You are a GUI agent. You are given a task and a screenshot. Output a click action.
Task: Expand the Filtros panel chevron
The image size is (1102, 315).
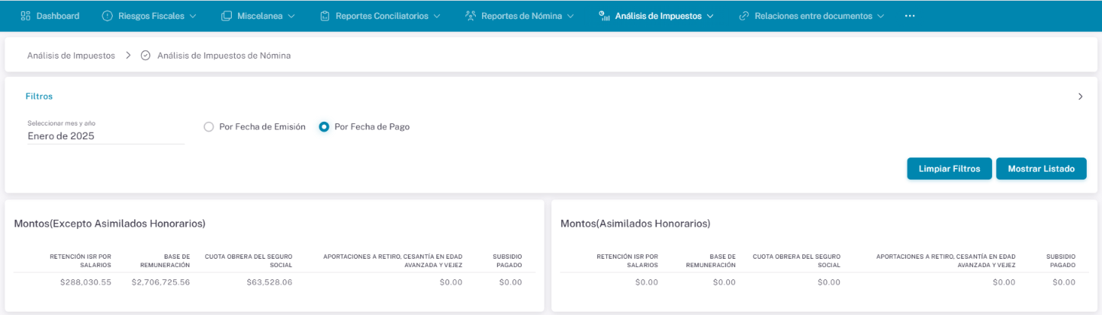(x=1080, y=97)
